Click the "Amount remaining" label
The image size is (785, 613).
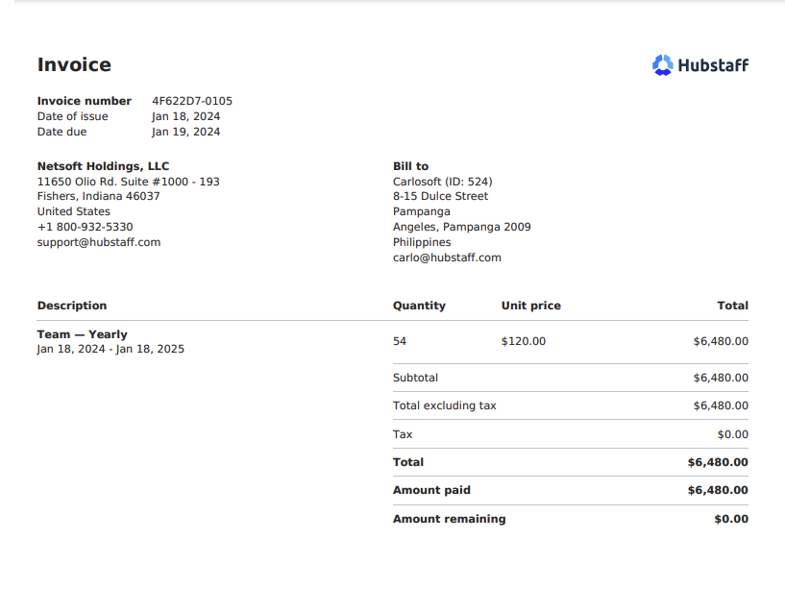[449, 519]
